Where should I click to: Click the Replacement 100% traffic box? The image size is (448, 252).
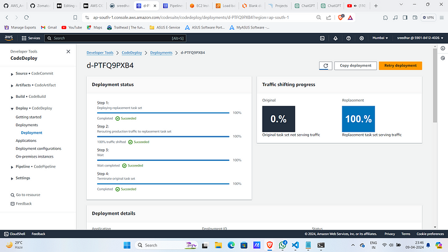pyautogui.click(x=358, y=119)
